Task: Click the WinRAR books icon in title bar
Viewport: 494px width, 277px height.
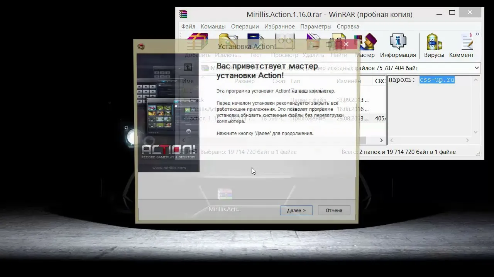Action: [x=183, y=14]
